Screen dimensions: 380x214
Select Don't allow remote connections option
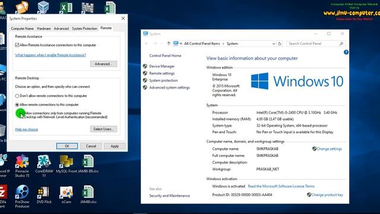pos(17,96)
